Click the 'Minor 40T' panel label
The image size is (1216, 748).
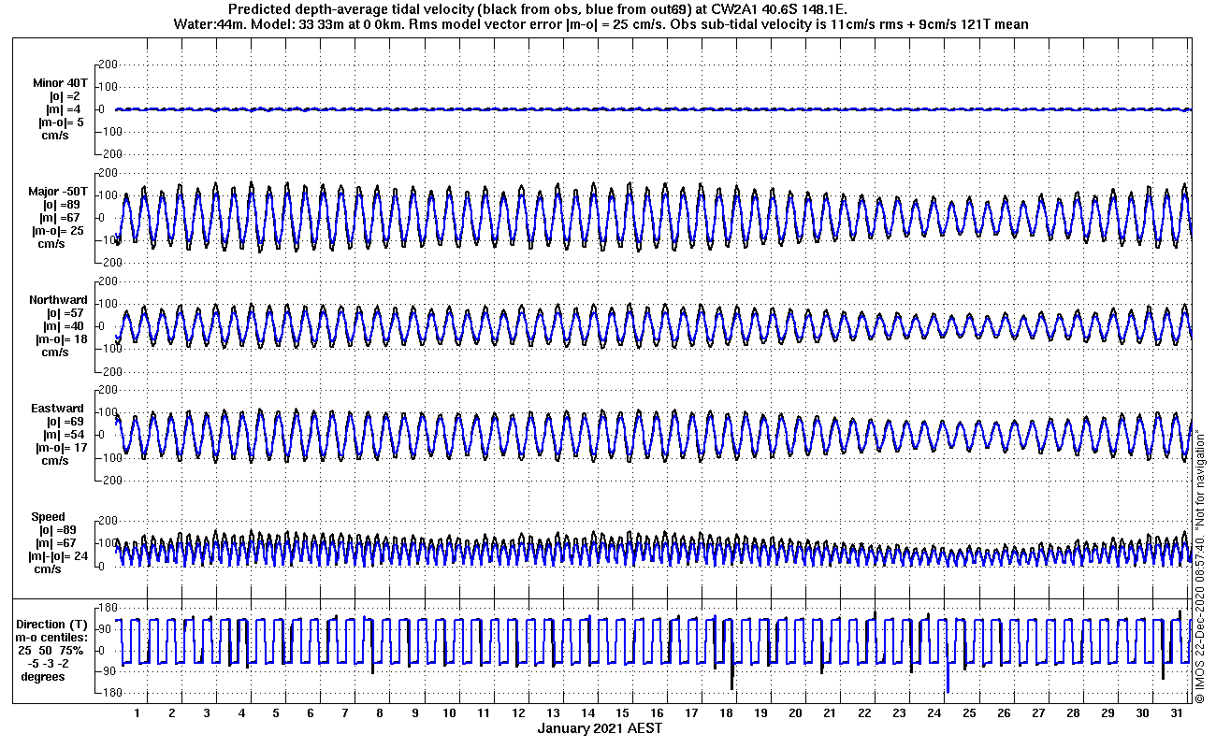tap(61, 83)
